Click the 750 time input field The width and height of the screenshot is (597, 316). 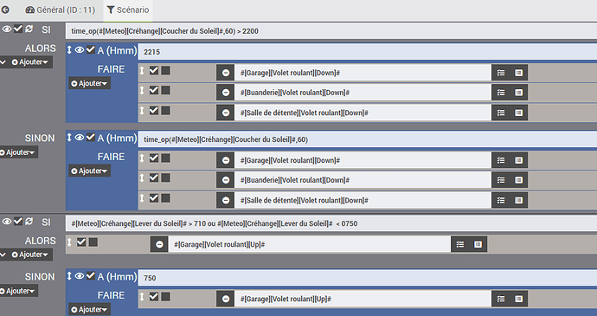point(368,278)
